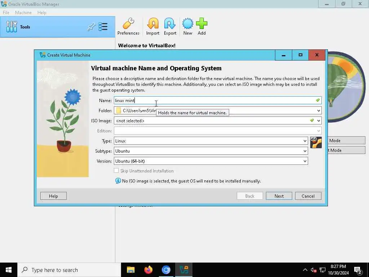This screenshot has height=277, width=369.
Task: Click the Import appliance icon
Action: pyautogui.click(x=153, y=26)
